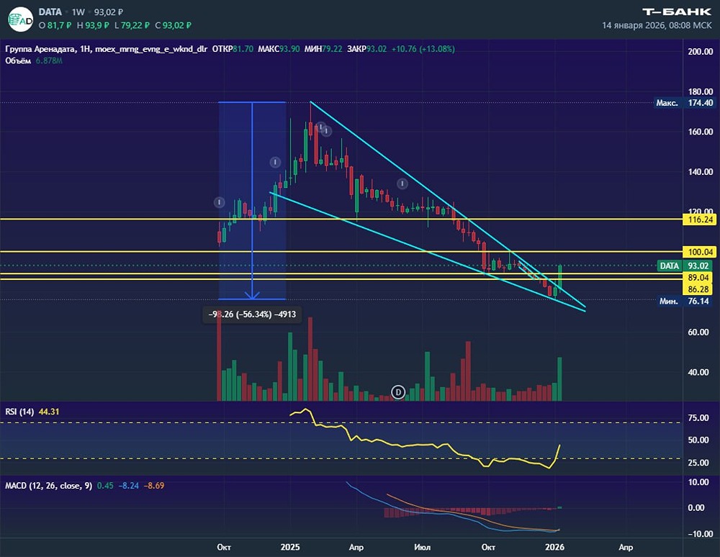The width and height of the screenshot is (720, 557).
Task: Select the 86.28 yellow level price tag
Action: click(x=701, y=289)
